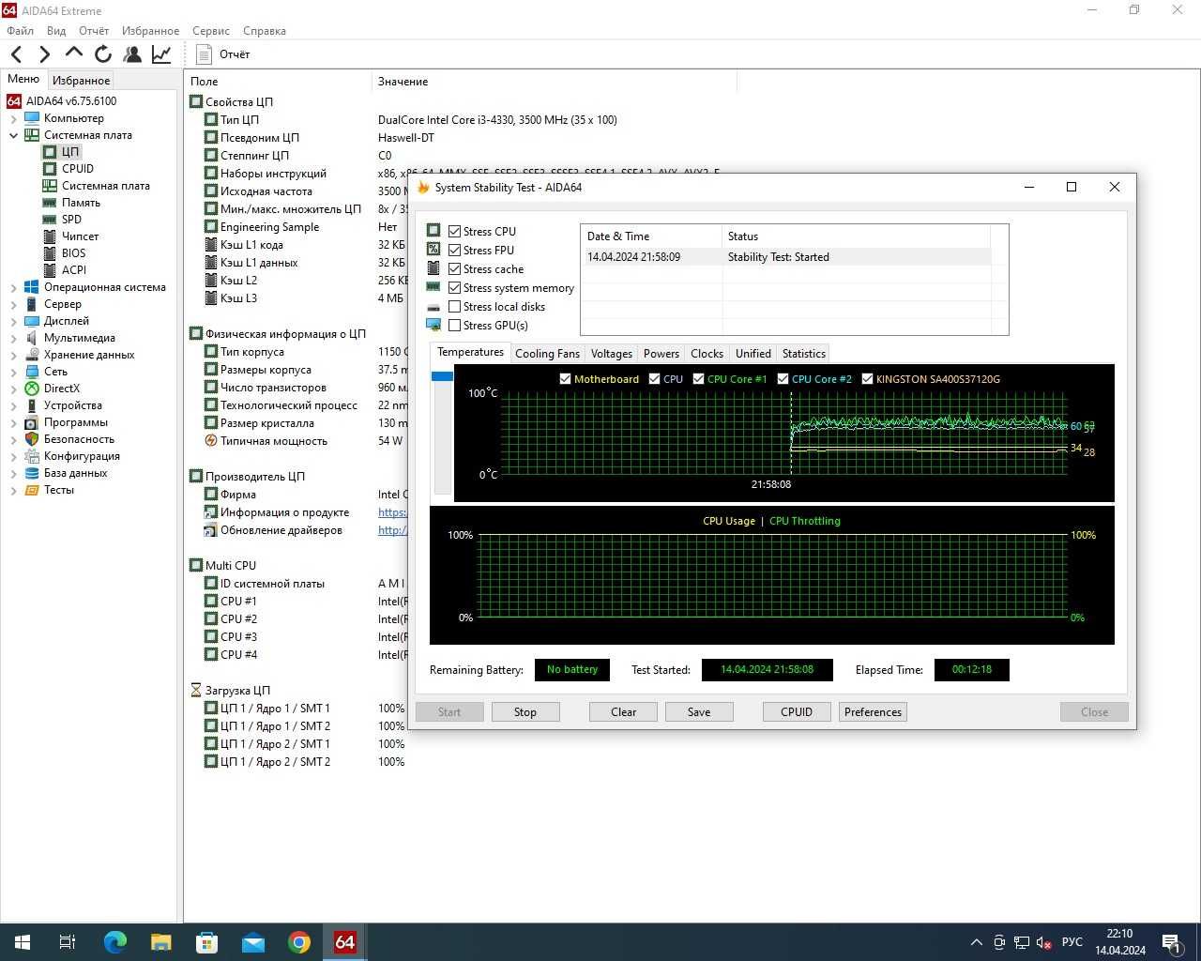Click the AIDA64 taskbar icon
The width and height of the screenshot is (1201, 961).
pyautogui.click(x=344, y=942)
